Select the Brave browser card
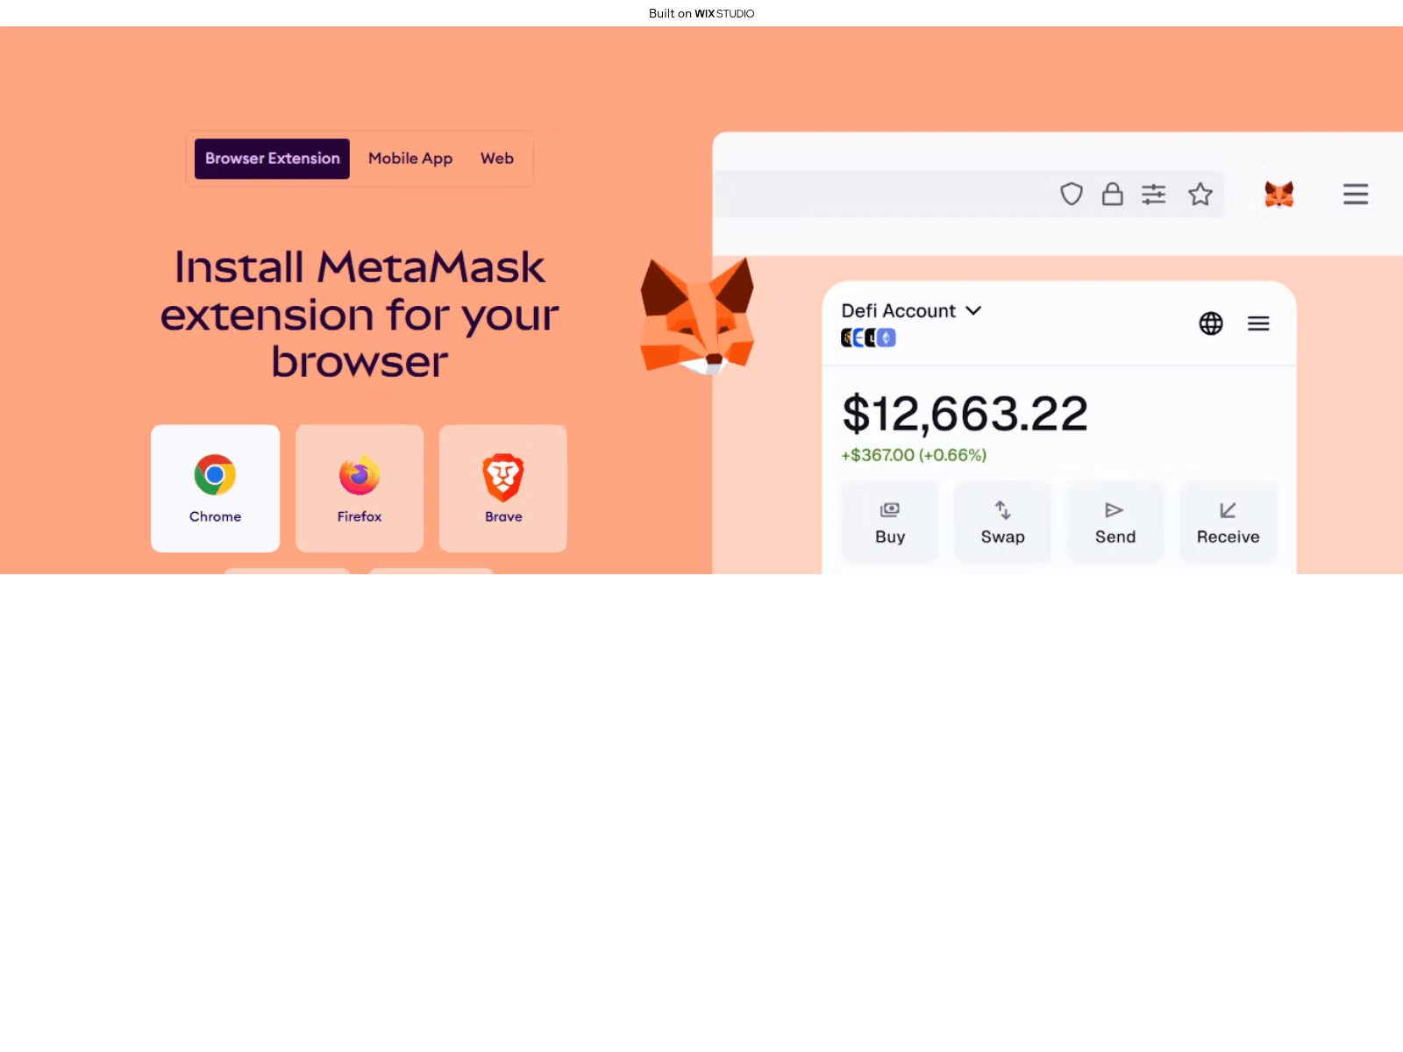The width and height of the screenshot is (1403, 1052). click(x=503, y=488)
